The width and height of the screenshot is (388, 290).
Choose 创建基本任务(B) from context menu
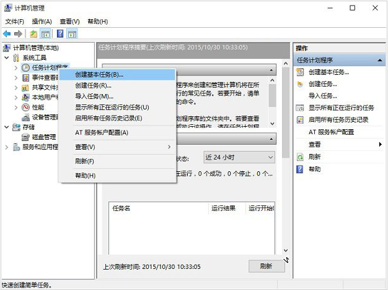(x=99, y=74)
